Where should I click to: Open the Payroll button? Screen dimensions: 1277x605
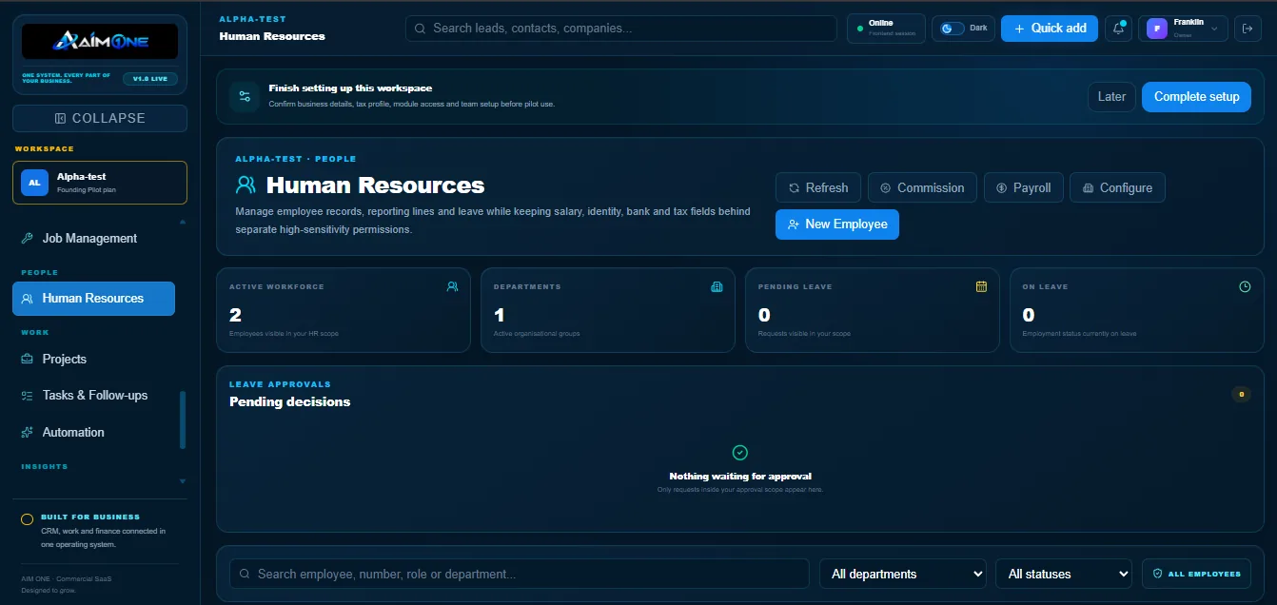tap(1023, 187)
